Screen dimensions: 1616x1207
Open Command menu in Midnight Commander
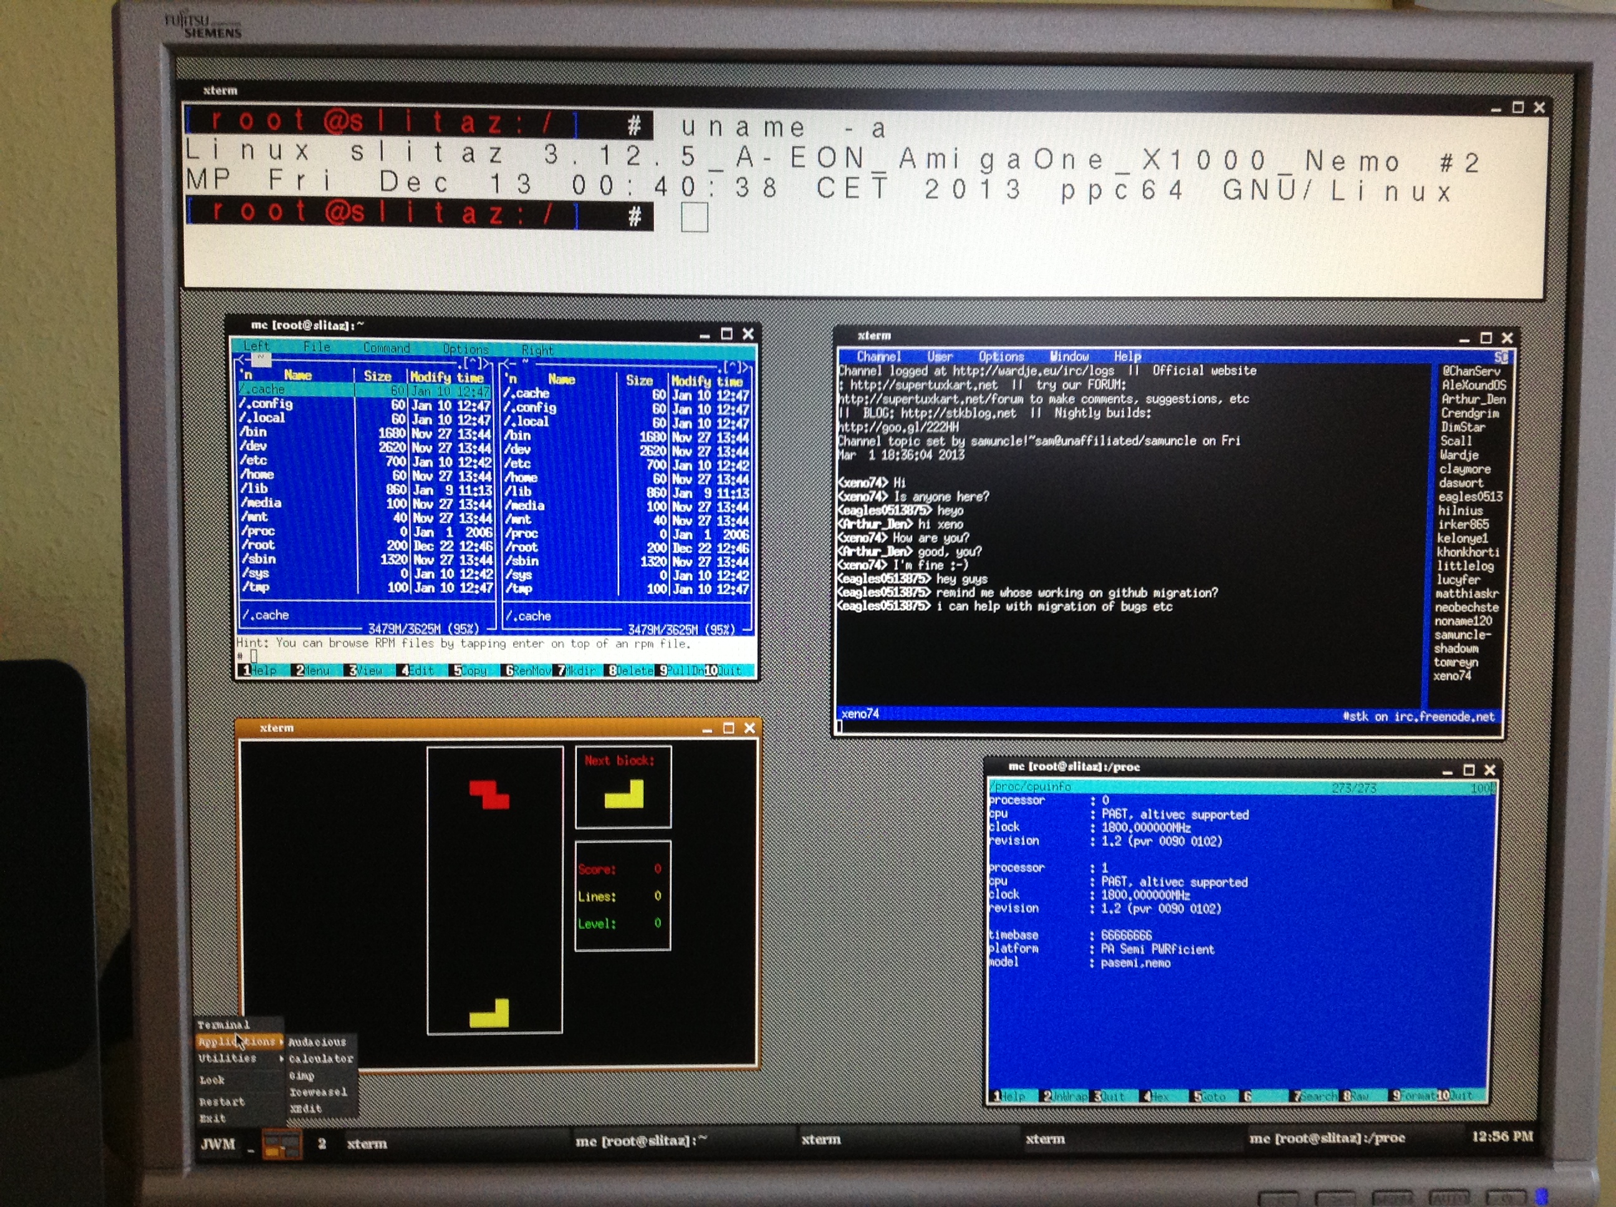(387, 348)
